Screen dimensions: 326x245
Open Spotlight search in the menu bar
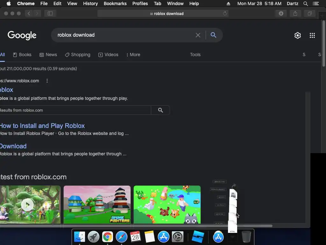pos(306,4)
